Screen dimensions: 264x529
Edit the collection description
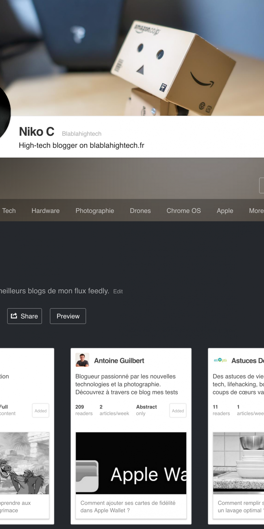click(x=118, y=291)
